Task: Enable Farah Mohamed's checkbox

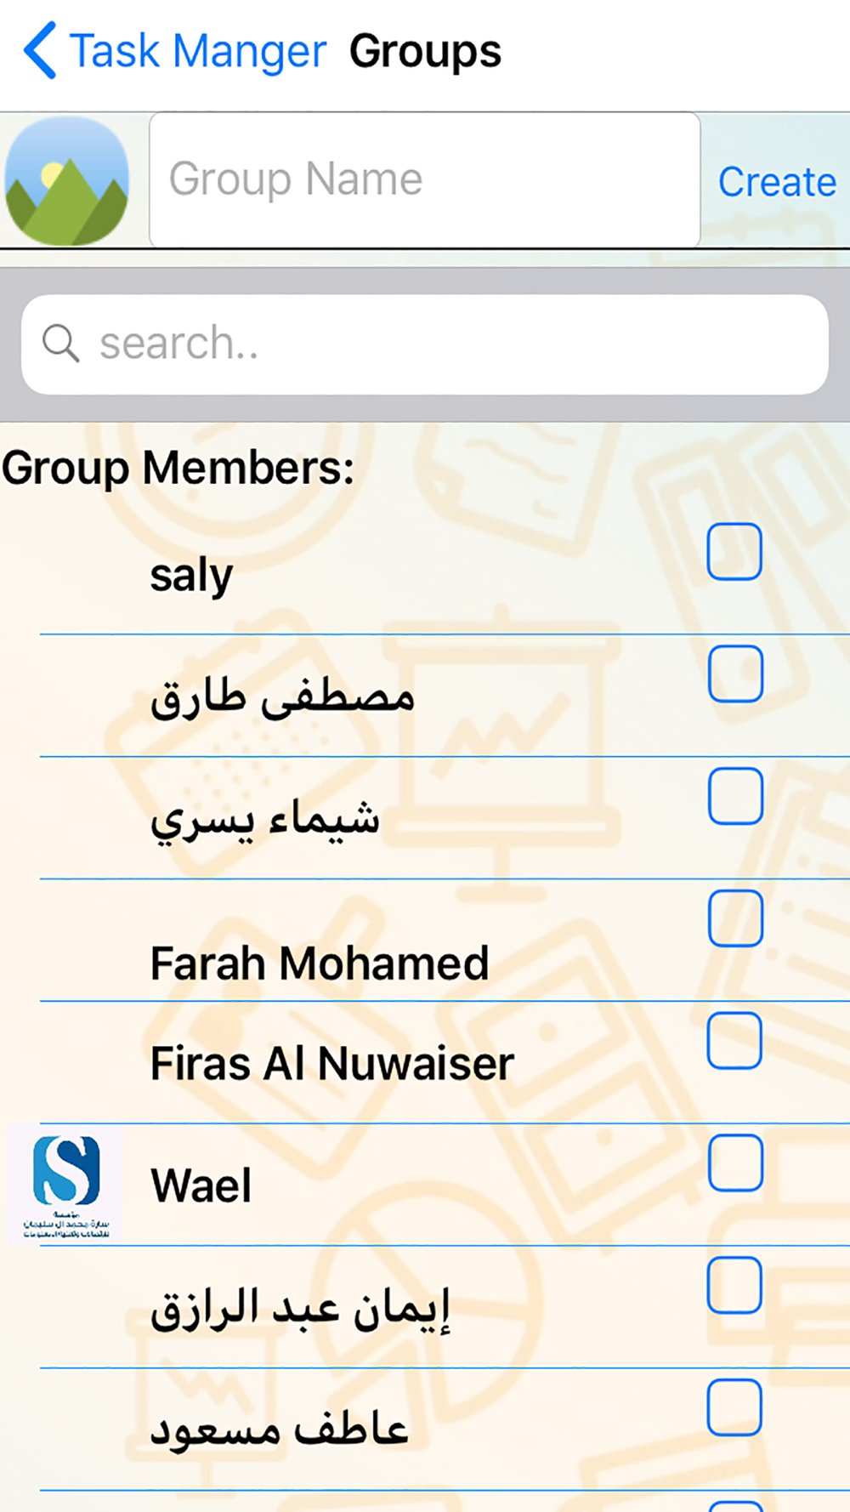Action: (x=734, y=918)
